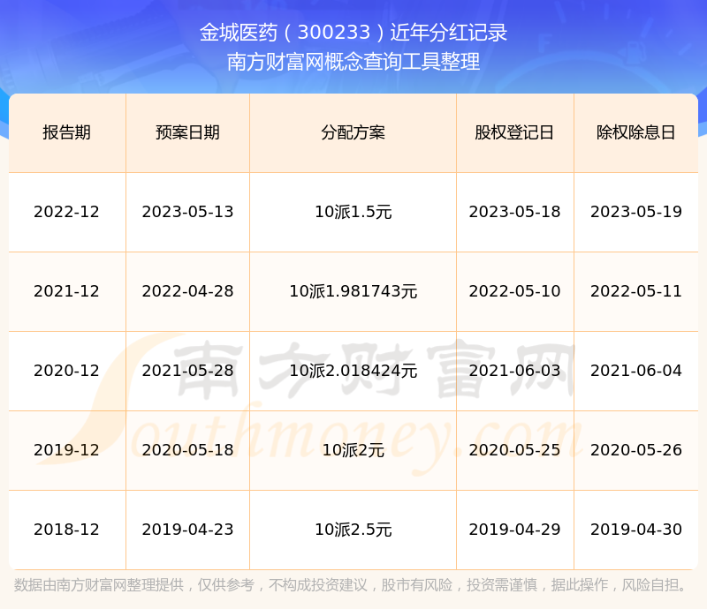Click the plan cell 10派1.981743元
Viewport: 707px width, 609px height.
coord(353,291)
